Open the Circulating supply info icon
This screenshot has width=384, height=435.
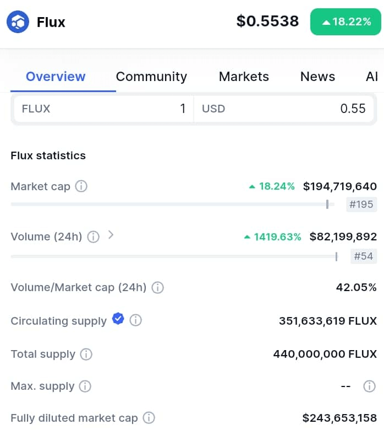(x=136, y=320)
